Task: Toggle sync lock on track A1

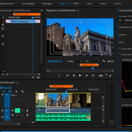Action: coord(12,111)
